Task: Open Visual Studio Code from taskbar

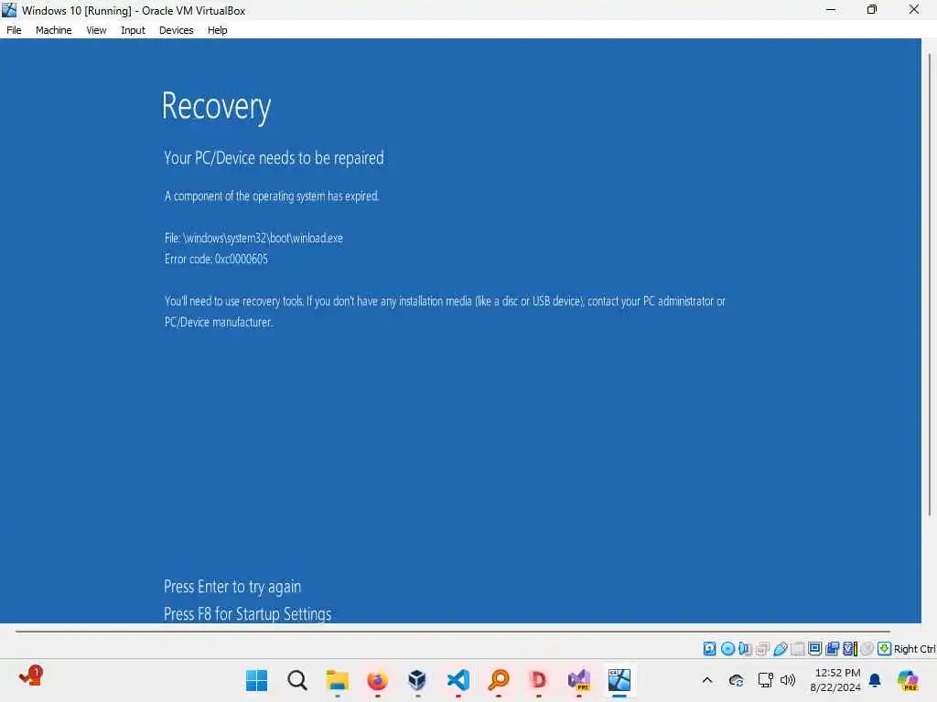Action: pyautogui.click(x=458, y=680)
